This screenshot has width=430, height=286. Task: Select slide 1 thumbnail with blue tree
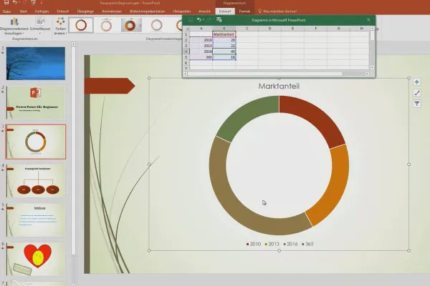tap(36, 64)
